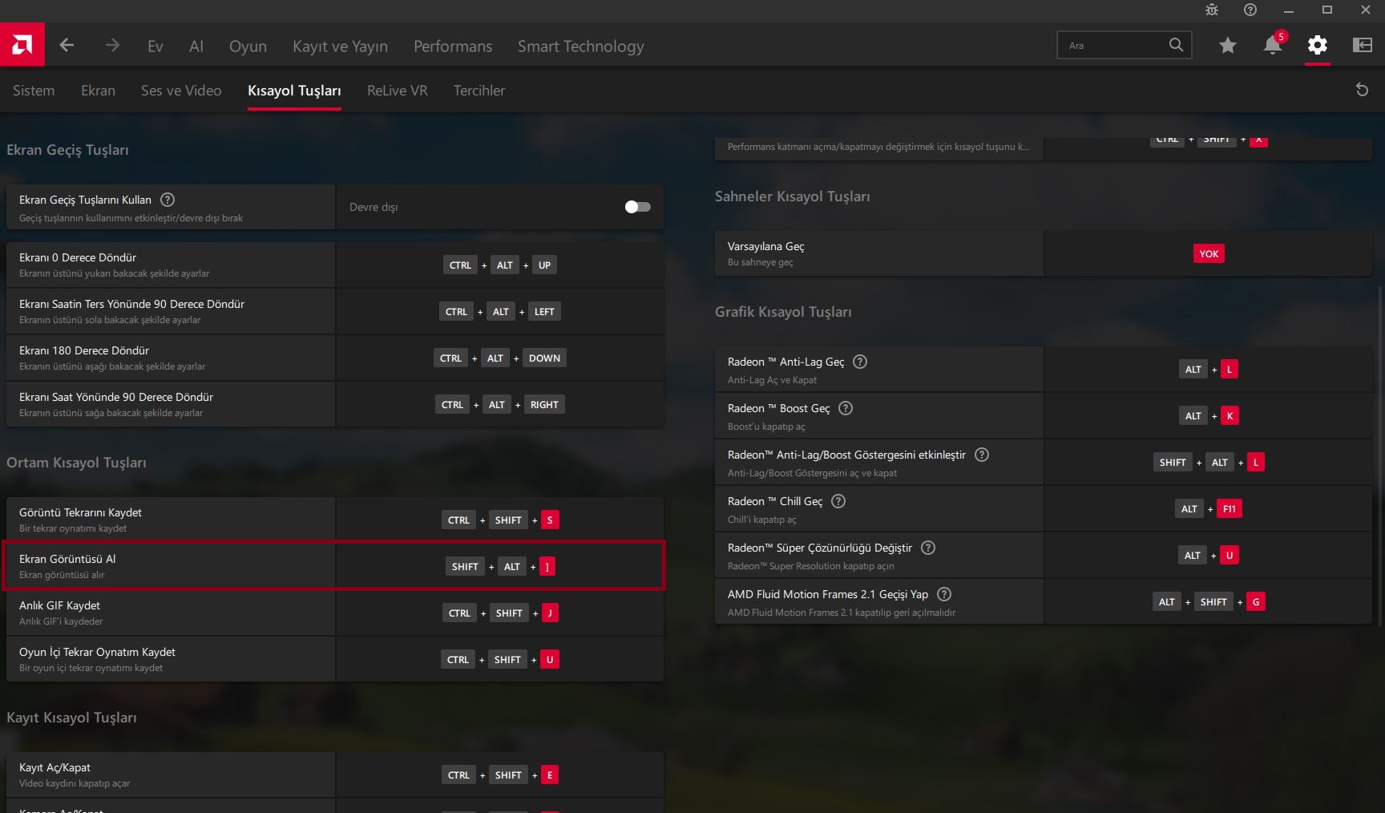The image size is (1385, 813).
Task: Edit Ekran Görüntüsü Al hotkey SHIFT+ALT+]
Action: (x=499, y=566)
